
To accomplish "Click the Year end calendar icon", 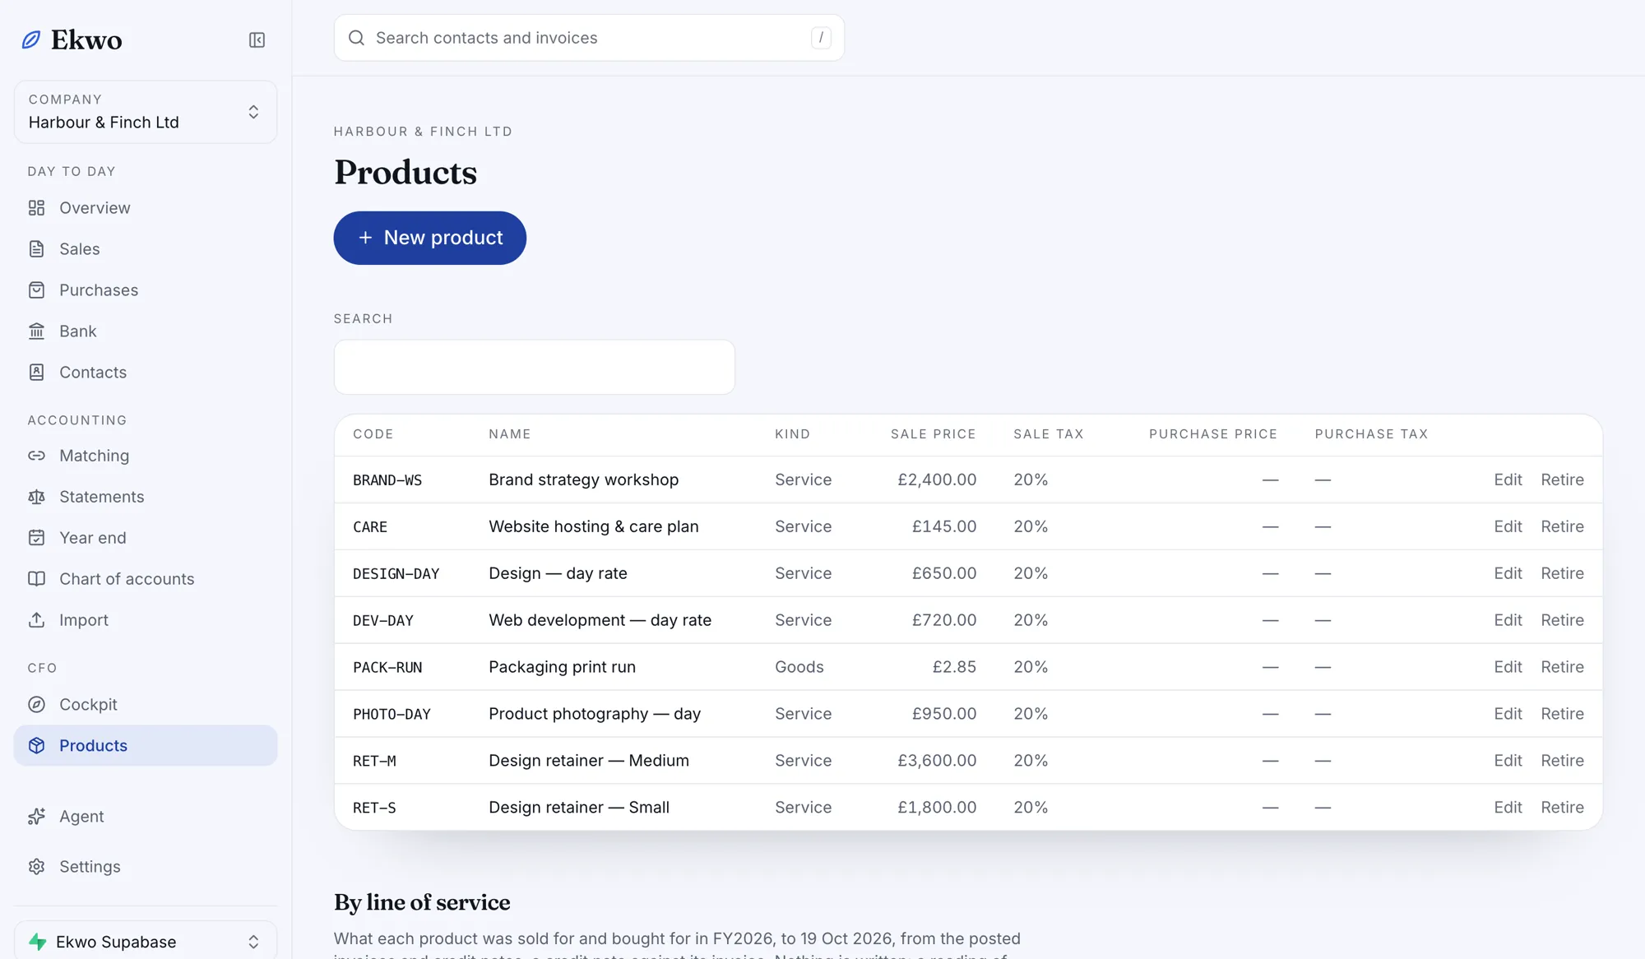I will tap(36, 538).
